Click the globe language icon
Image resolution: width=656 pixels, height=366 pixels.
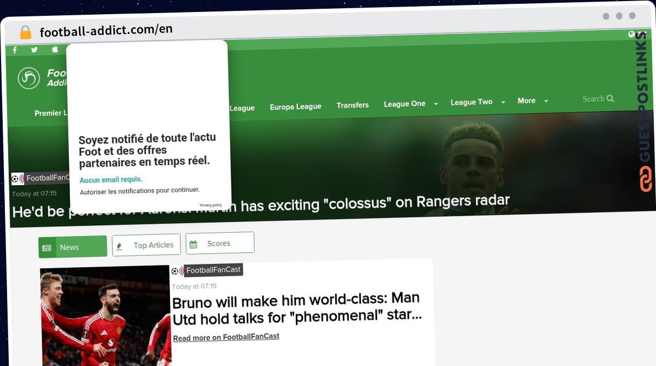[x=631, y=34]
